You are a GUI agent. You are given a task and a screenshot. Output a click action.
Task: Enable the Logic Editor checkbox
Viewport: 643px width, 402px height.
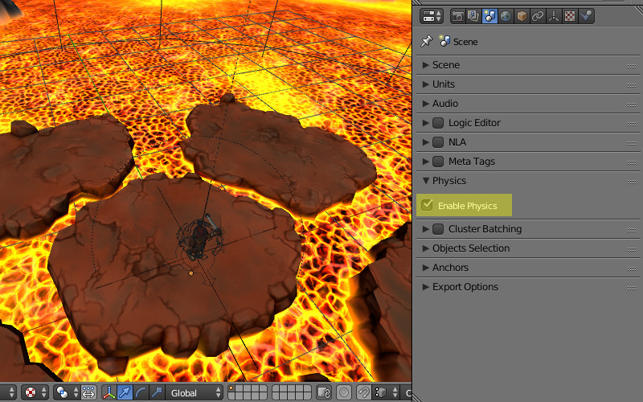(x=438, y=123)
